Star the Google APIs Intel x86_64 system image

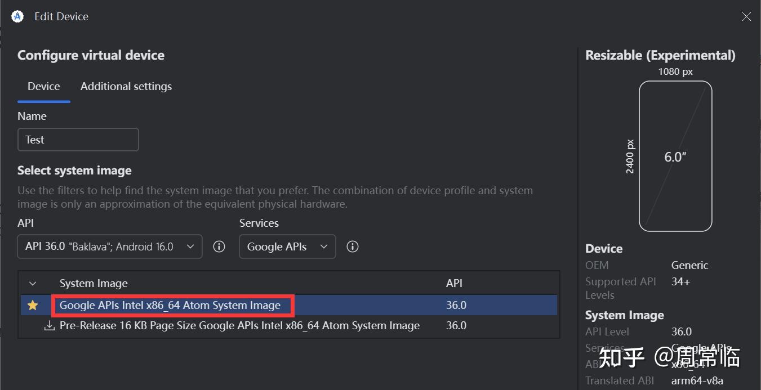(x=33, y=305)
